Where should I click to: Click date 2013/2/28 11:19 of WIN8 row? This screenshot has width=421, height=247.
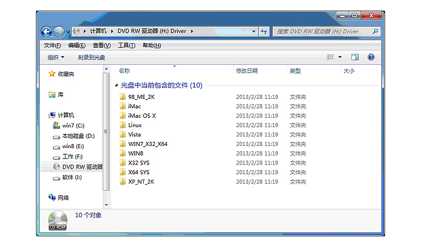click(x=257, y=153)
